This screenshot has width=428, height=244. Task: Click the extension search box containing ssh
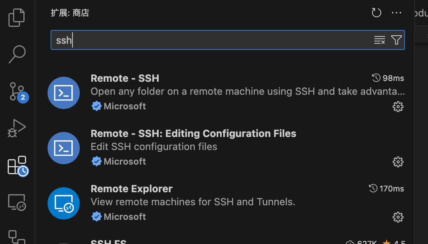(211, 40)
